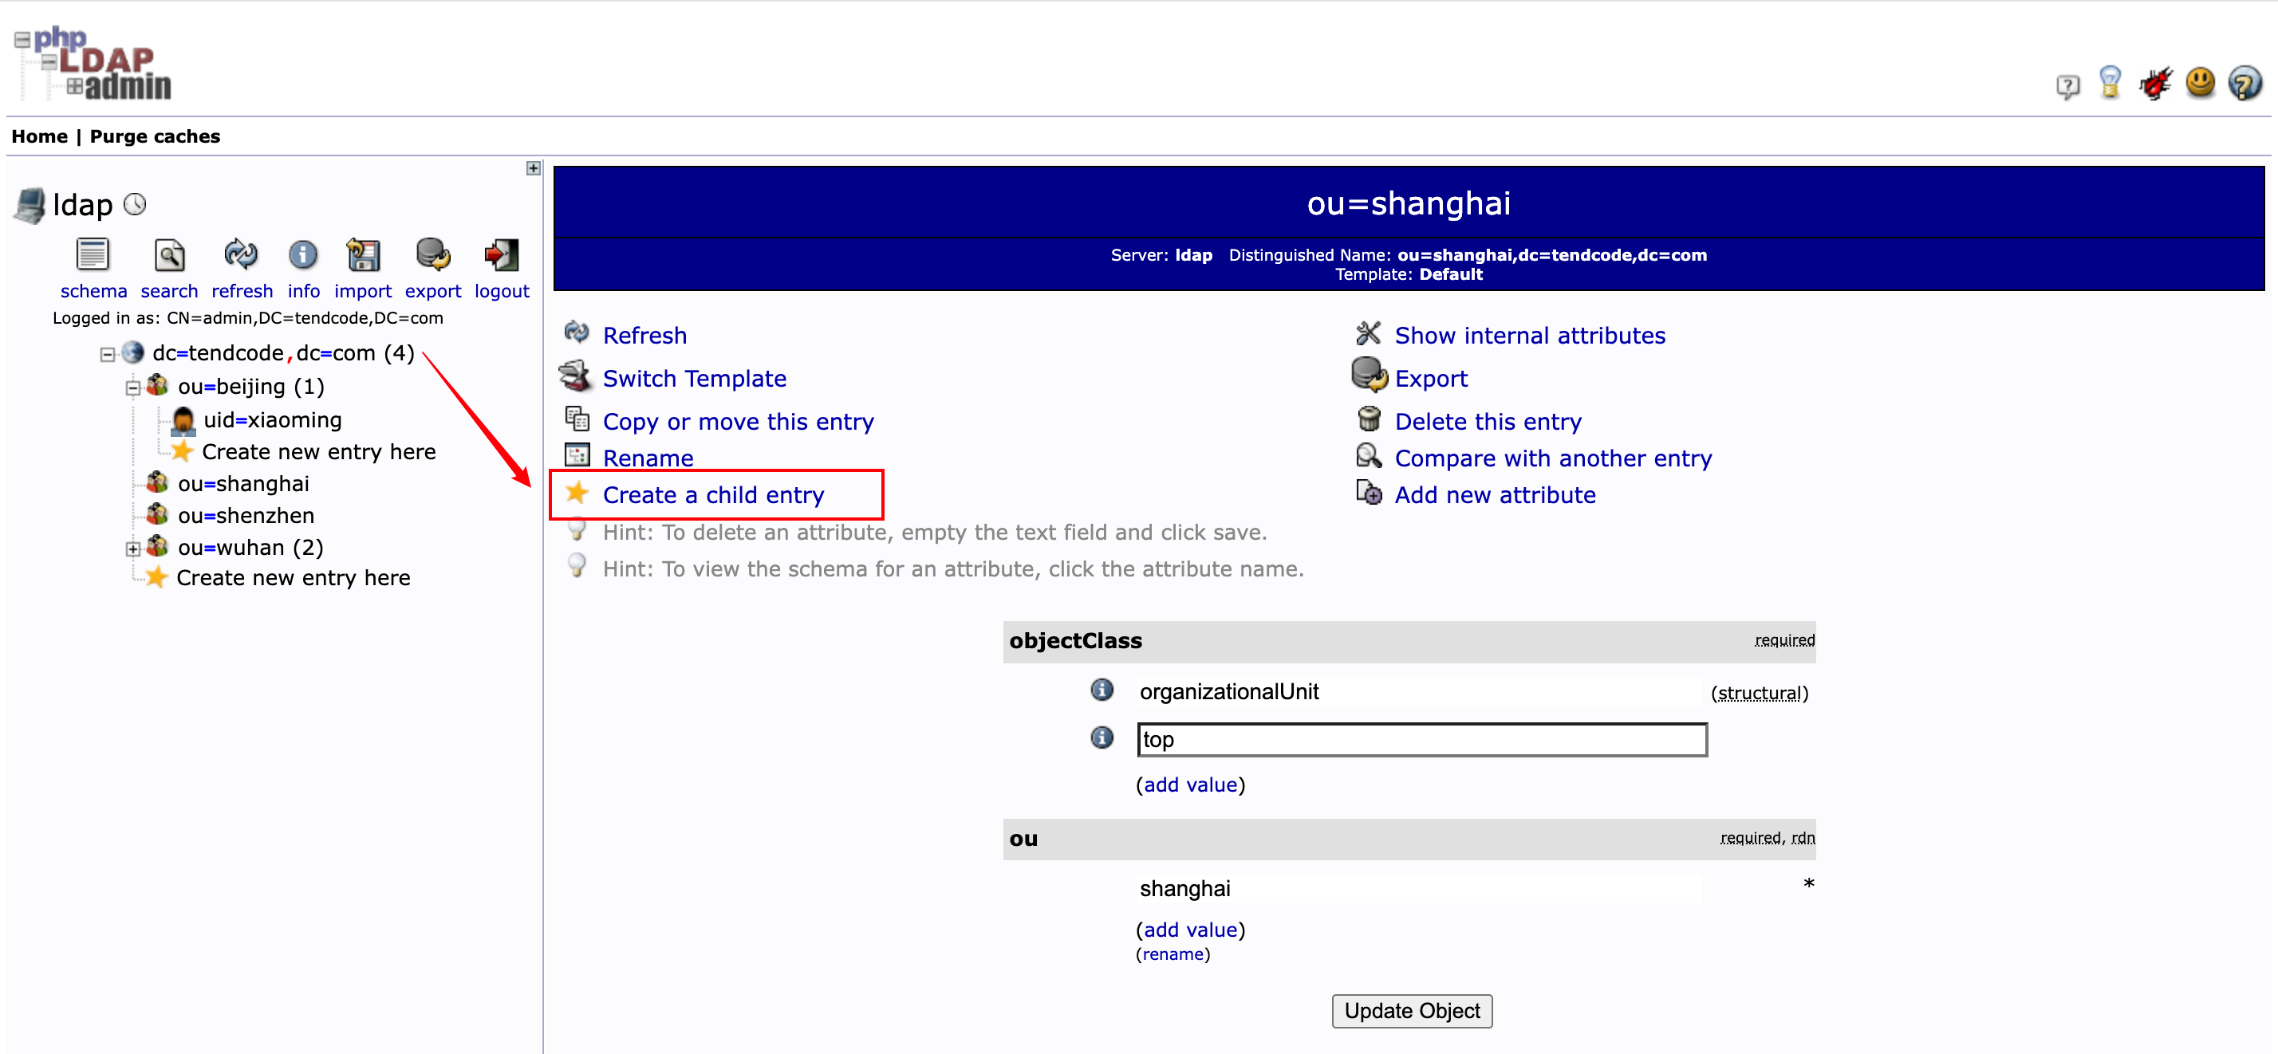The image size is (2278, 1054).
Task: Select ou=shenzhen in the tree
Action: 246,516
